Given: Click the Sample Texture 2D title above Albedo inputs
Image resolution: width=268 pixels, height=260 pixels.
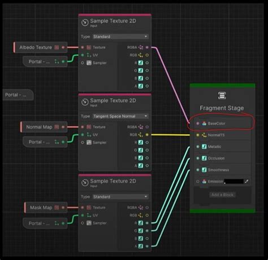Looking at the screenshot, I should pos(113,21).
